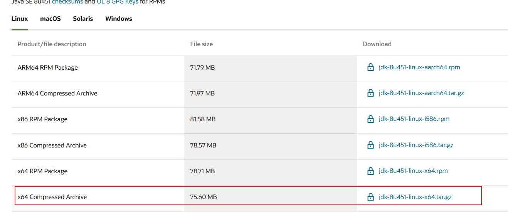This screenshot has width=508, height=216.
Task: Download jdk-8u451-linux-i586.rpm
Action: coord(414,119)
